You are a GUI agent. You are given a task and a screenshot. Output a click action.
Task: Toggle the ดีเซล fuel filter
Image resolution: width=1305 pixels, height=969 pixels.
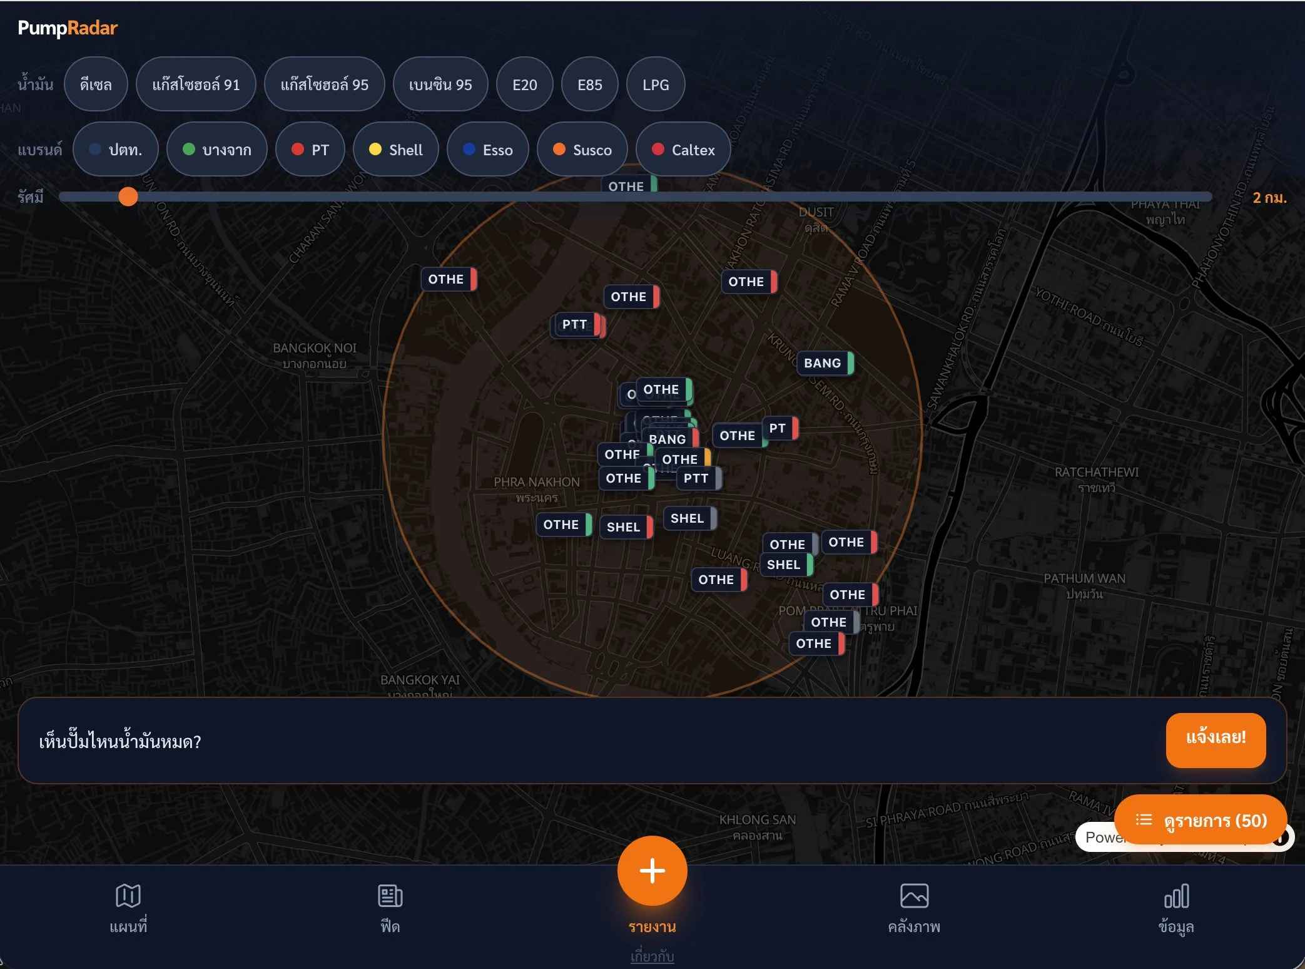click(96, 85)
